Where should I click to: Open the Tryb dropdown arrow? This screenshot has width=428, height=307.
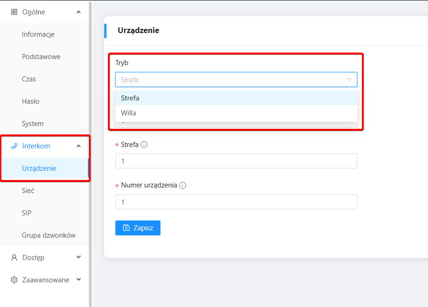tap(349, 80)
